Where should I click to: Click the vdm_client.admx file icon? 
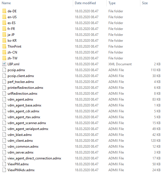4,140
